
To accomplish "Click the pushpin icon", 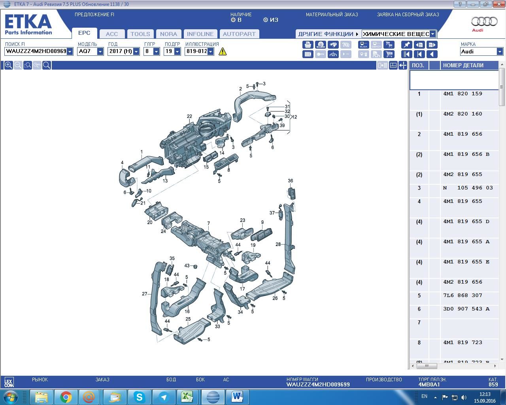I will [x=407, y=45].
